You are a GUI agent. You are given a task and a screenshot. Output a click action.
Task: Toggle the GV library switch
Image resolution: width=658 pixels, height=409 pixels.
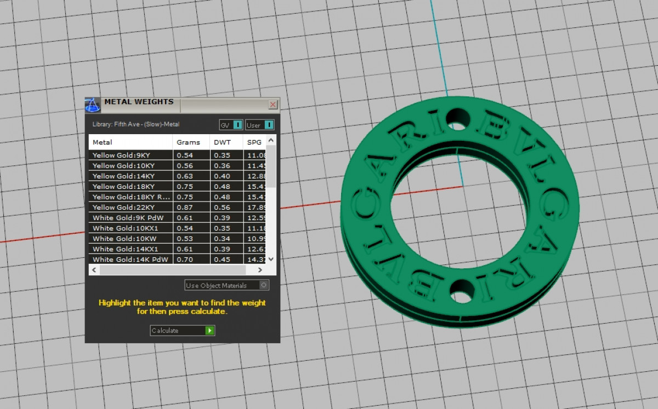point(237,125)
